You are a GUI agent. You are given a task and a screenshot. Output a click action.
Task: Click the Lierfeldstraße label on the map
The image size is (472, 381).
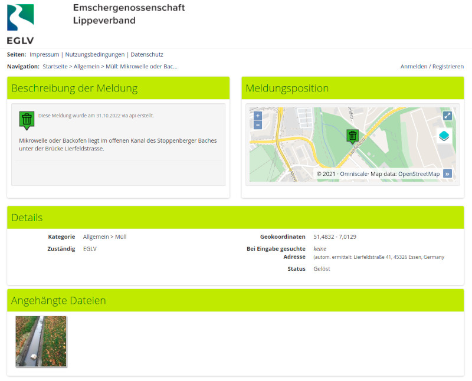pos(359,146)
